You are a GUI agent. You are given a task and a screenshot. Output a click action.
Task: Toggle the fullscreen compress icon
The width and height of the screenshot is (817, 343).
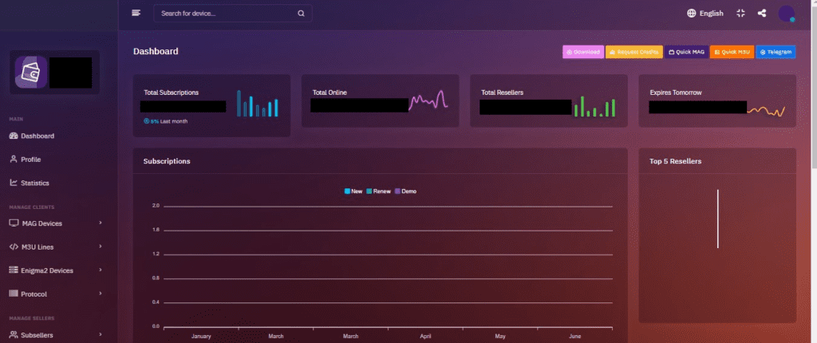point(740,14)
